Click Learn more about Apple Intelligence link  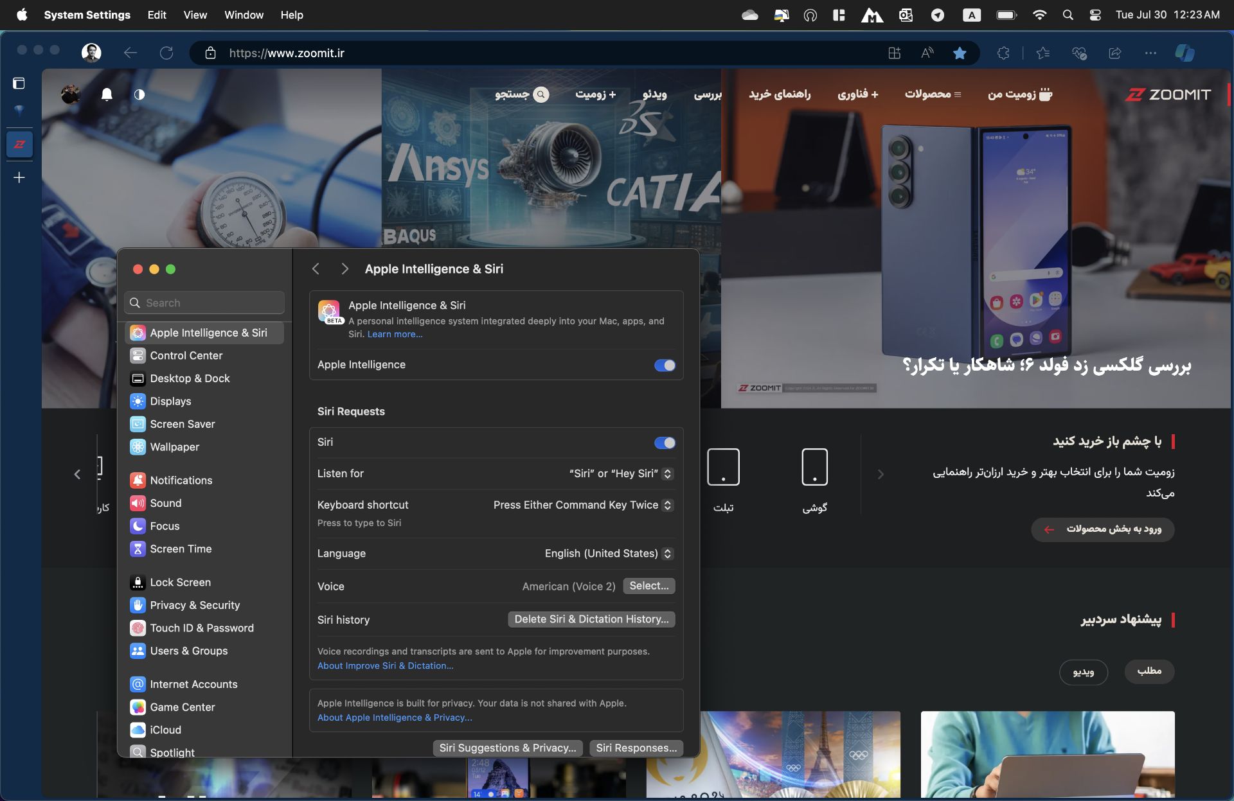(395, 333)
